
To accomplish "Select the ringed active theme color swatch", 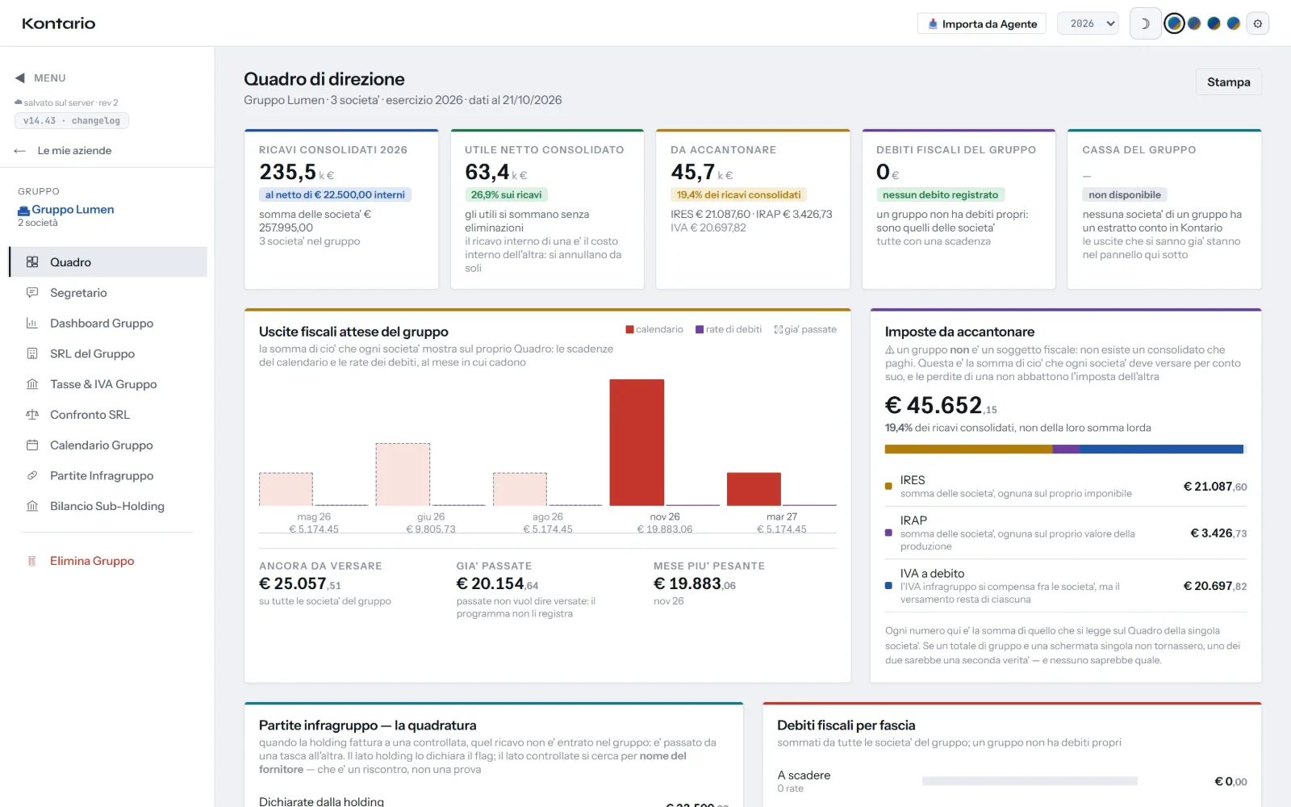I will point(1175,23).
